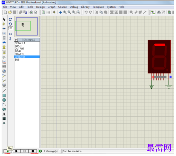Open the Library menu
Screen dimensions: 176x156
click(85, 7)
